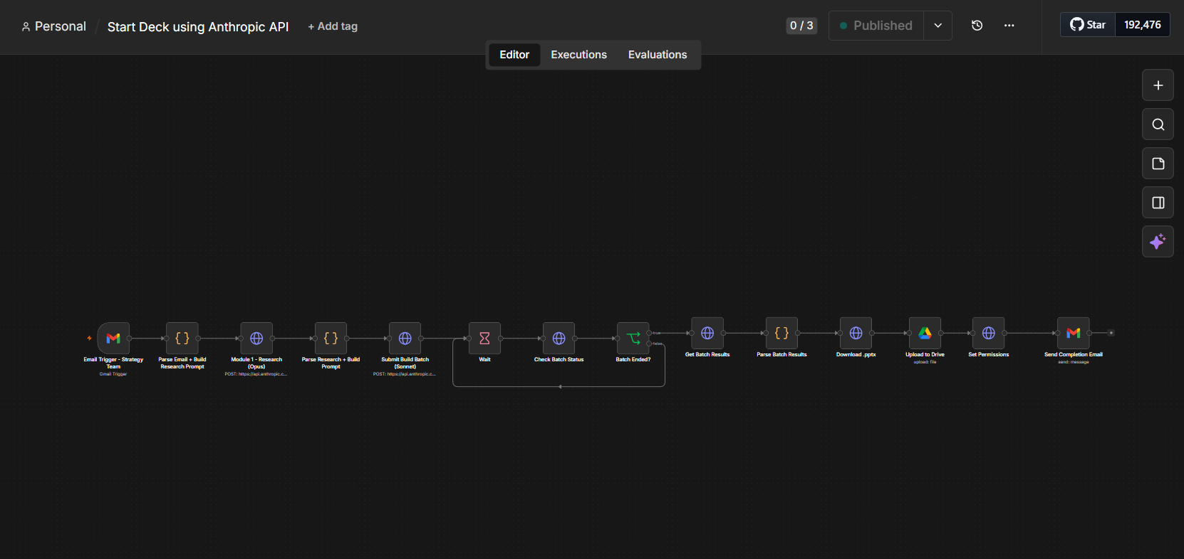Click the lightning trigger icon beside Email Trigger
The image size is (1184, 559).
pos(89,339)
